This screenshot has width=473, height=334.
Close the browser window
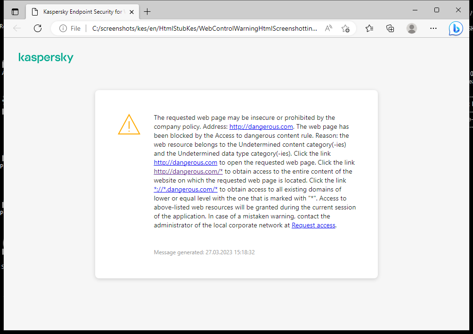(x=458, y=10)
